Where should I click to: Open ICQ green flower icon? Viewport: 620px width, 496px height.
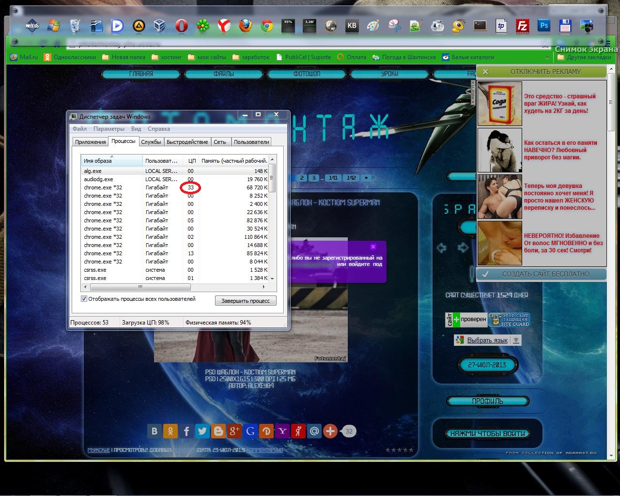coord(202,26)
